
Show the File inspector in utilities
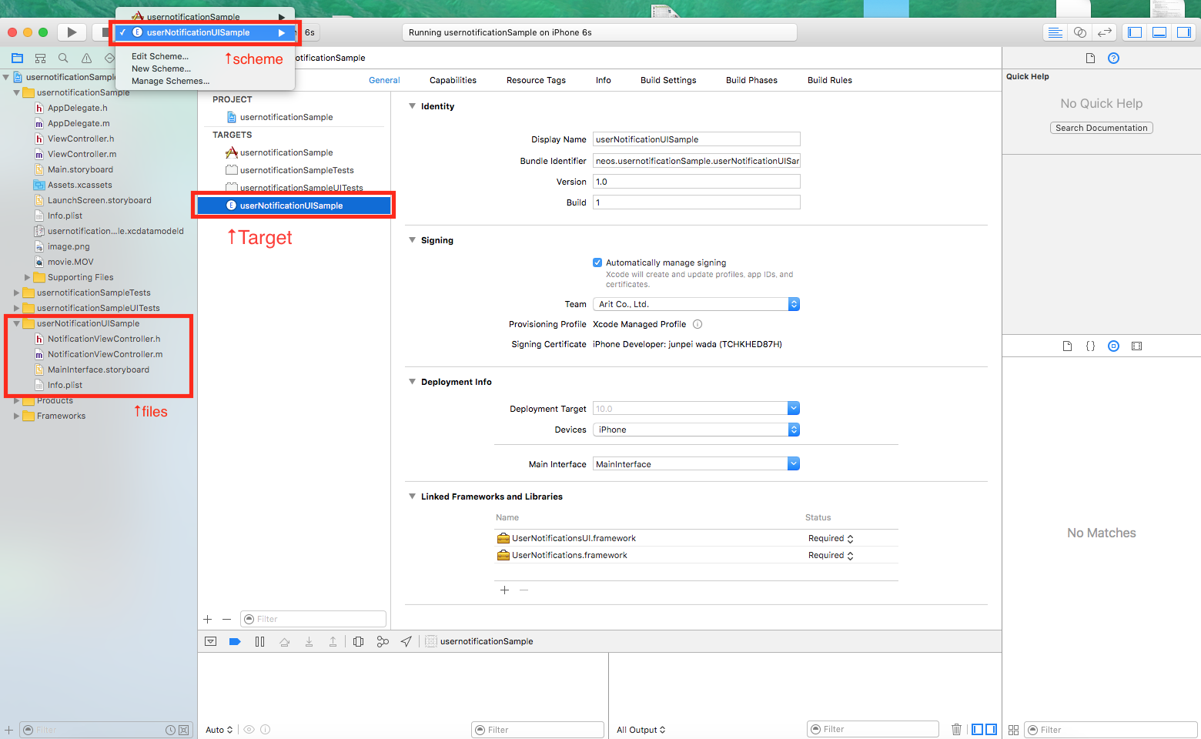tap(1090, 58)
